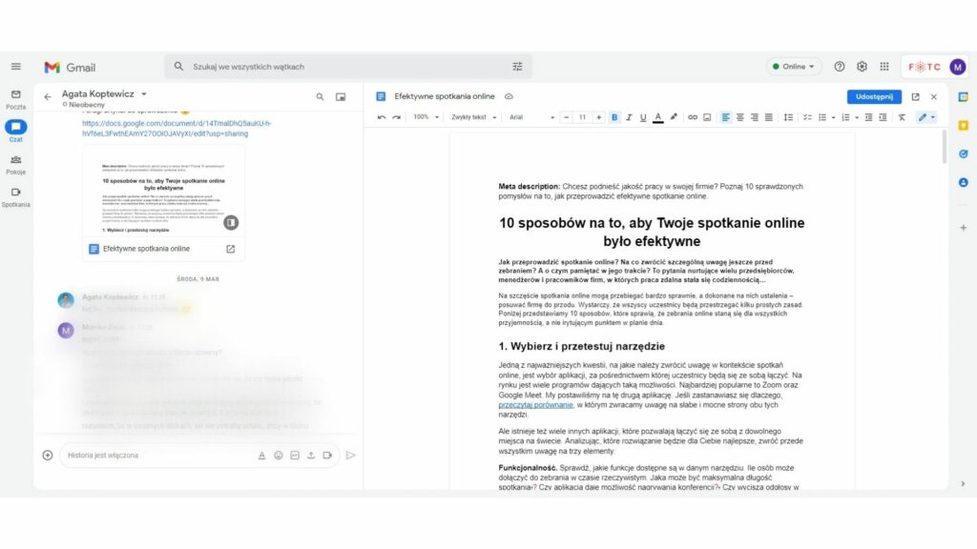
Task: Toggle bold formatting
Action: [x=614, y=117]
